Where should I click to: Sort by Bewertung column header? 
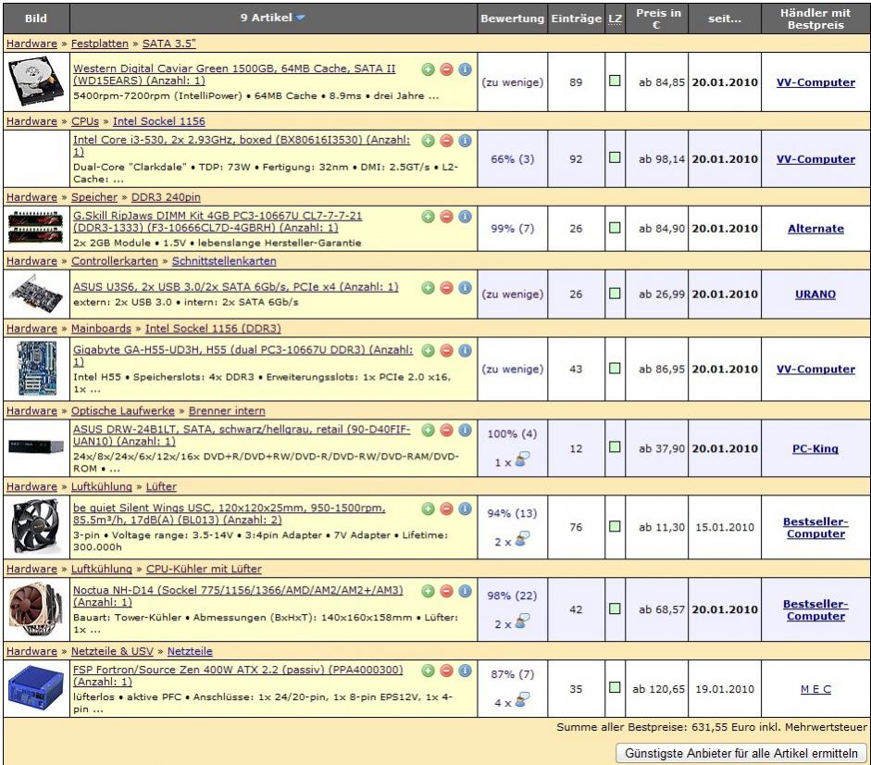512,19
